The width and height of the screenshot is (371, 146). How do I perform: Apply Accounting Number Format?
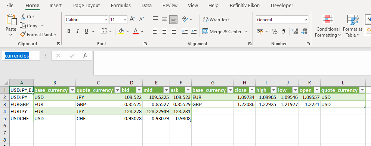[260, 31]
